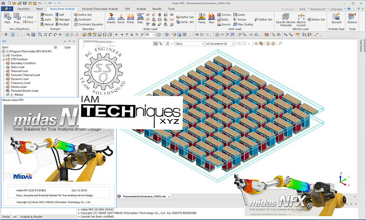
Task: Open the Analysis ribbon tab
Action: pyautogui.click(x=141, y=9)
